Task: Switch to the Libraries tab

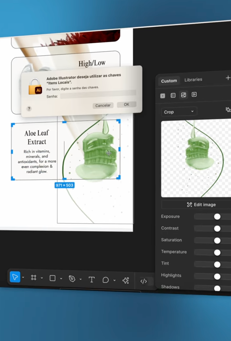Action: pyautogui.click(x=193, y=80)
